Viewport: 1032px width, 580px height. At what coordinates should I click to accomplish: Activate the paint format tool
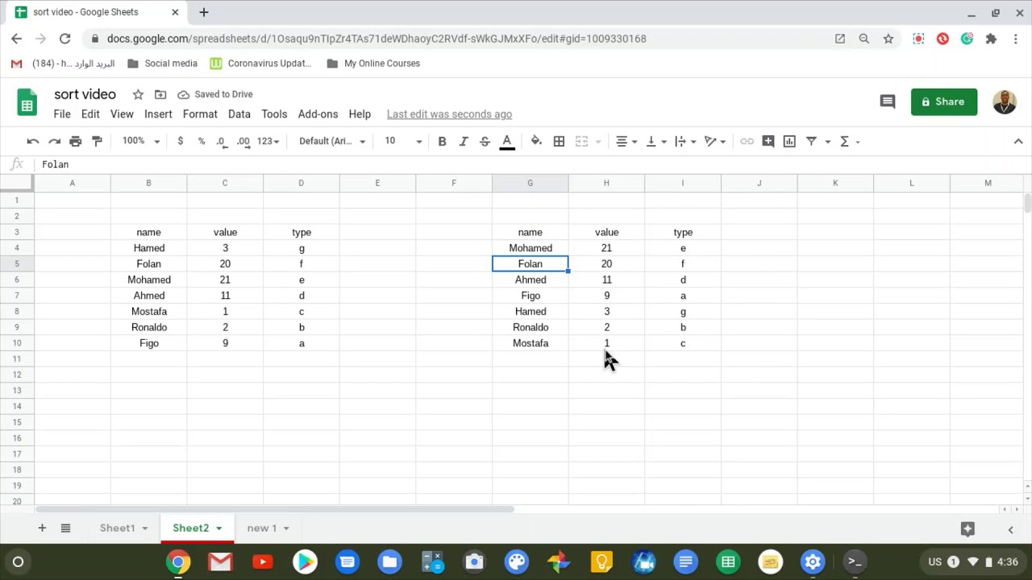coord(97,141)
